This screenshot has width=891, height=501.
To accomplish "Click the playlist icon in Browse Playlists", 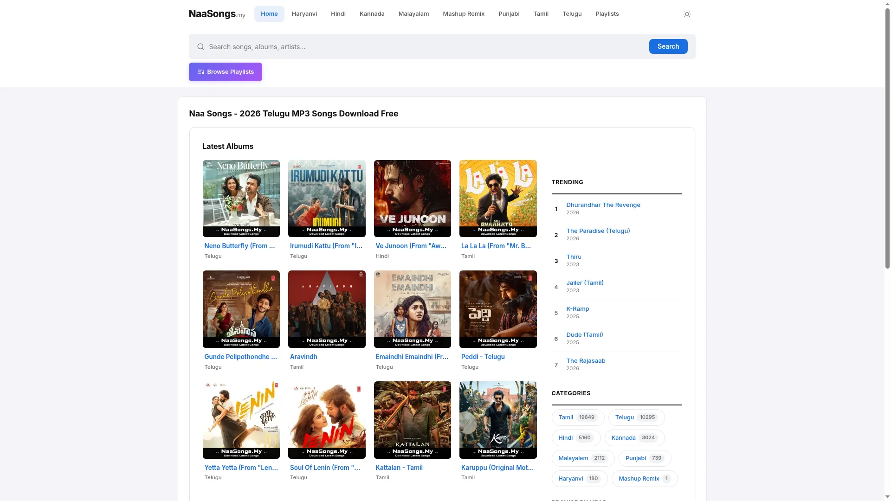I will pos(201,72).
